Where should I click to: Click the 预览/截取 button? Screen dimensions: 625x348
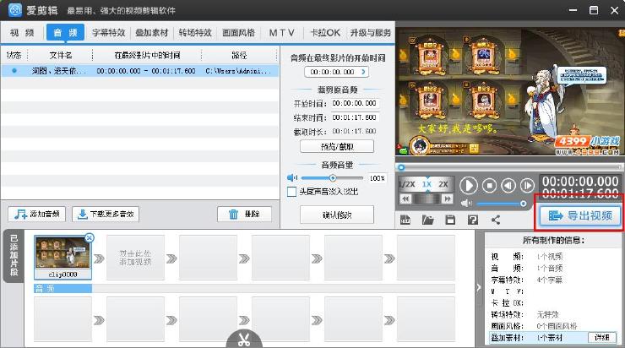(x=337, y=146)
